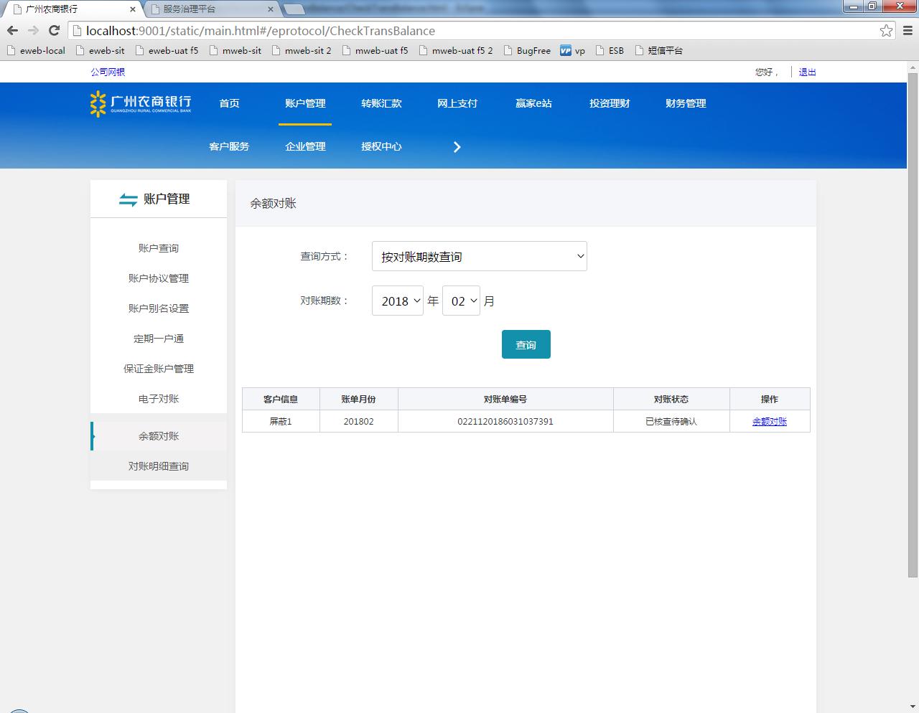Bookmark this page with the star icon

coord(887,31)
